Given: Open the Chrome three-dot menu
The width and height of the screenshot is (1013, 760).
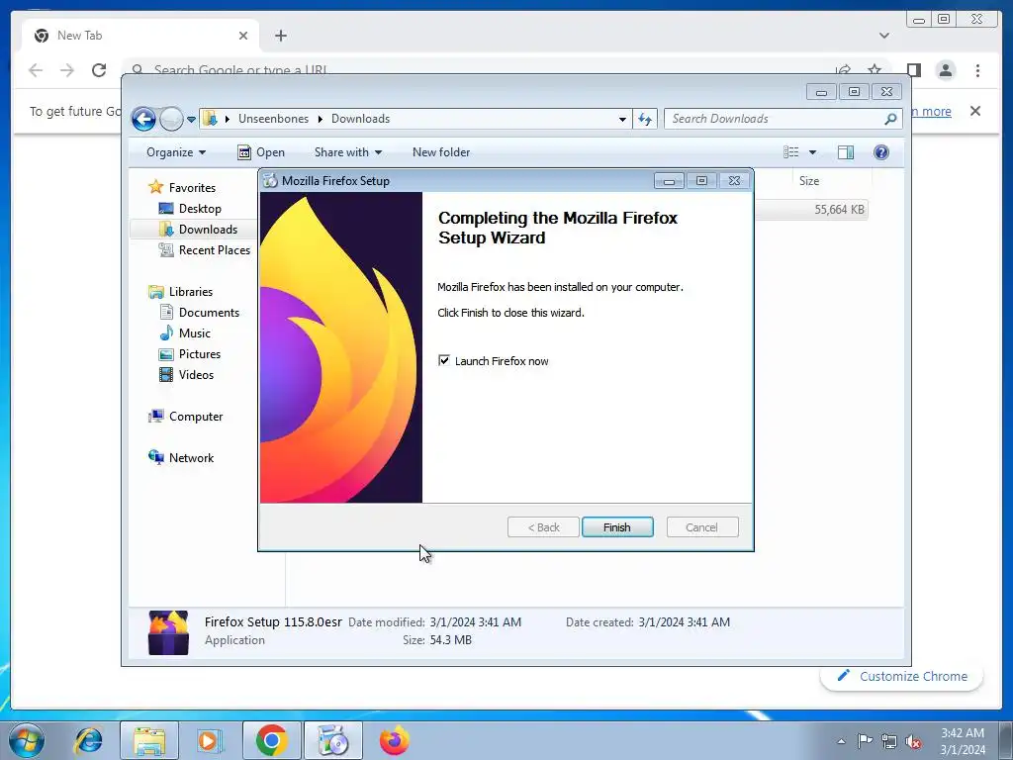Looking at the screenshot, I should click(x=978, y=70).
